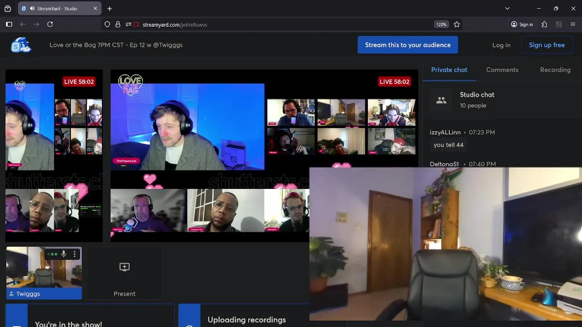Bookmark the page with the star icon
The width and height of the screenshot is (582, 327).
point(457,25)
